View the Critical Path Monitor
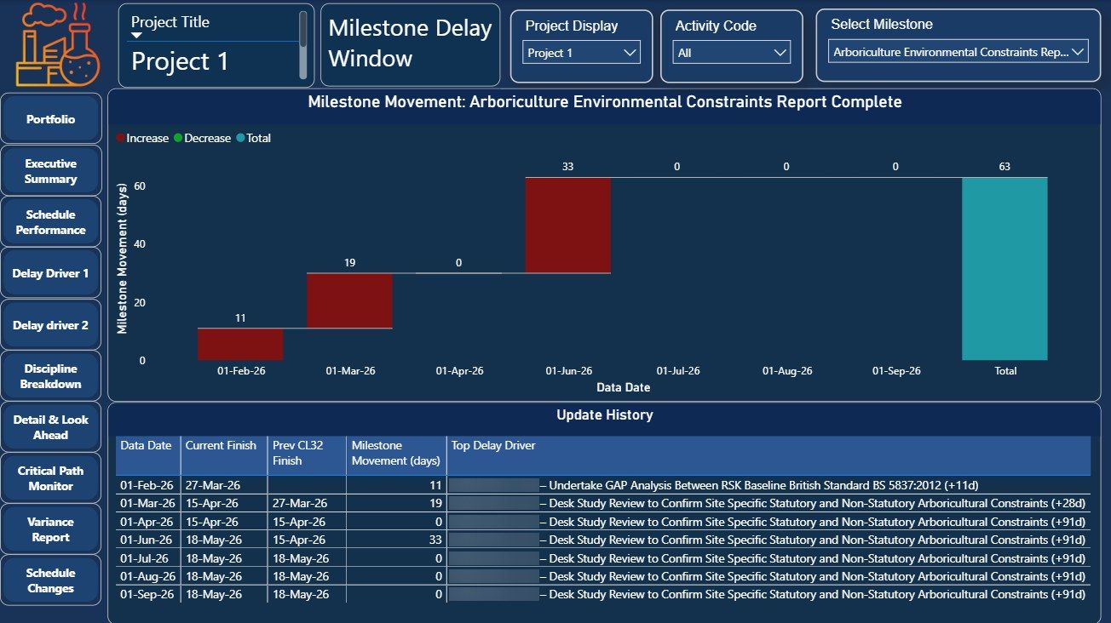This screenshot has height=623, width=1111. 51,478
